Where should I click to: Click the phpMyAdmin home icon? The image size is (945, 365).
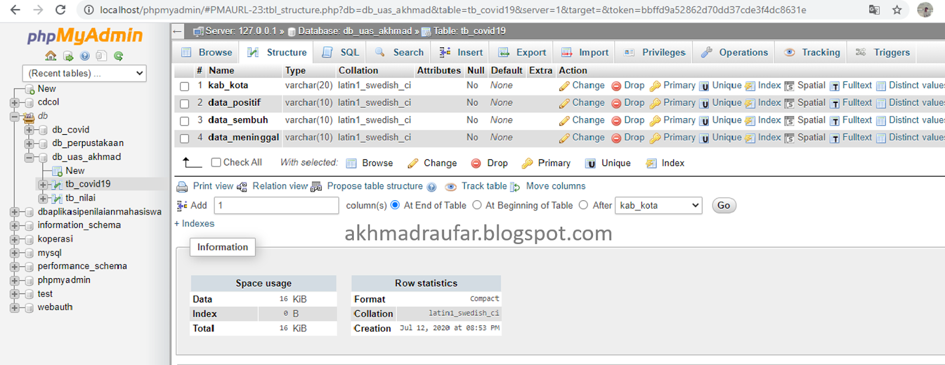click(51, 56)
